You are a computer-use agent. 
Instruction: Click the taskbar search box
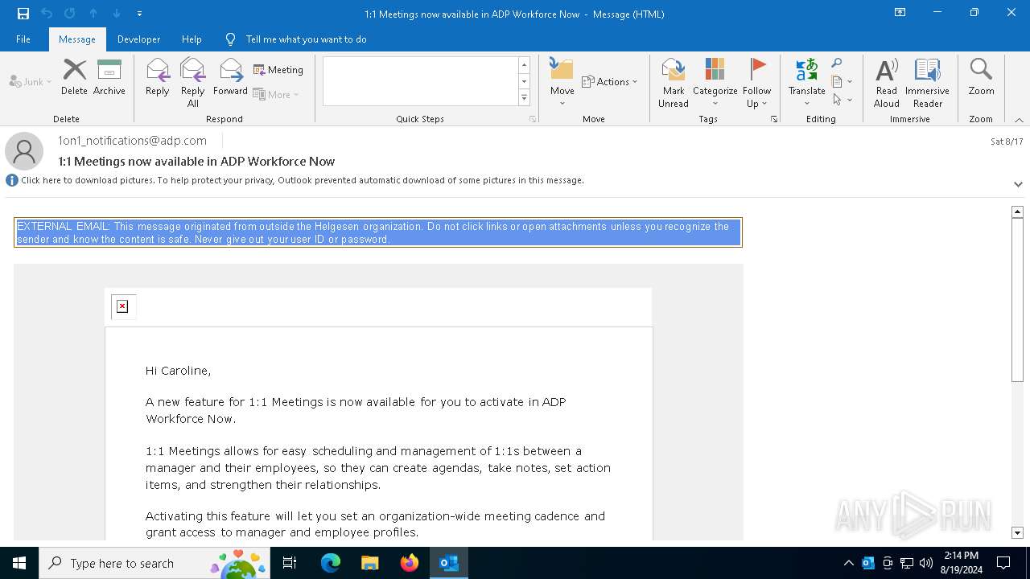point(154,563)
